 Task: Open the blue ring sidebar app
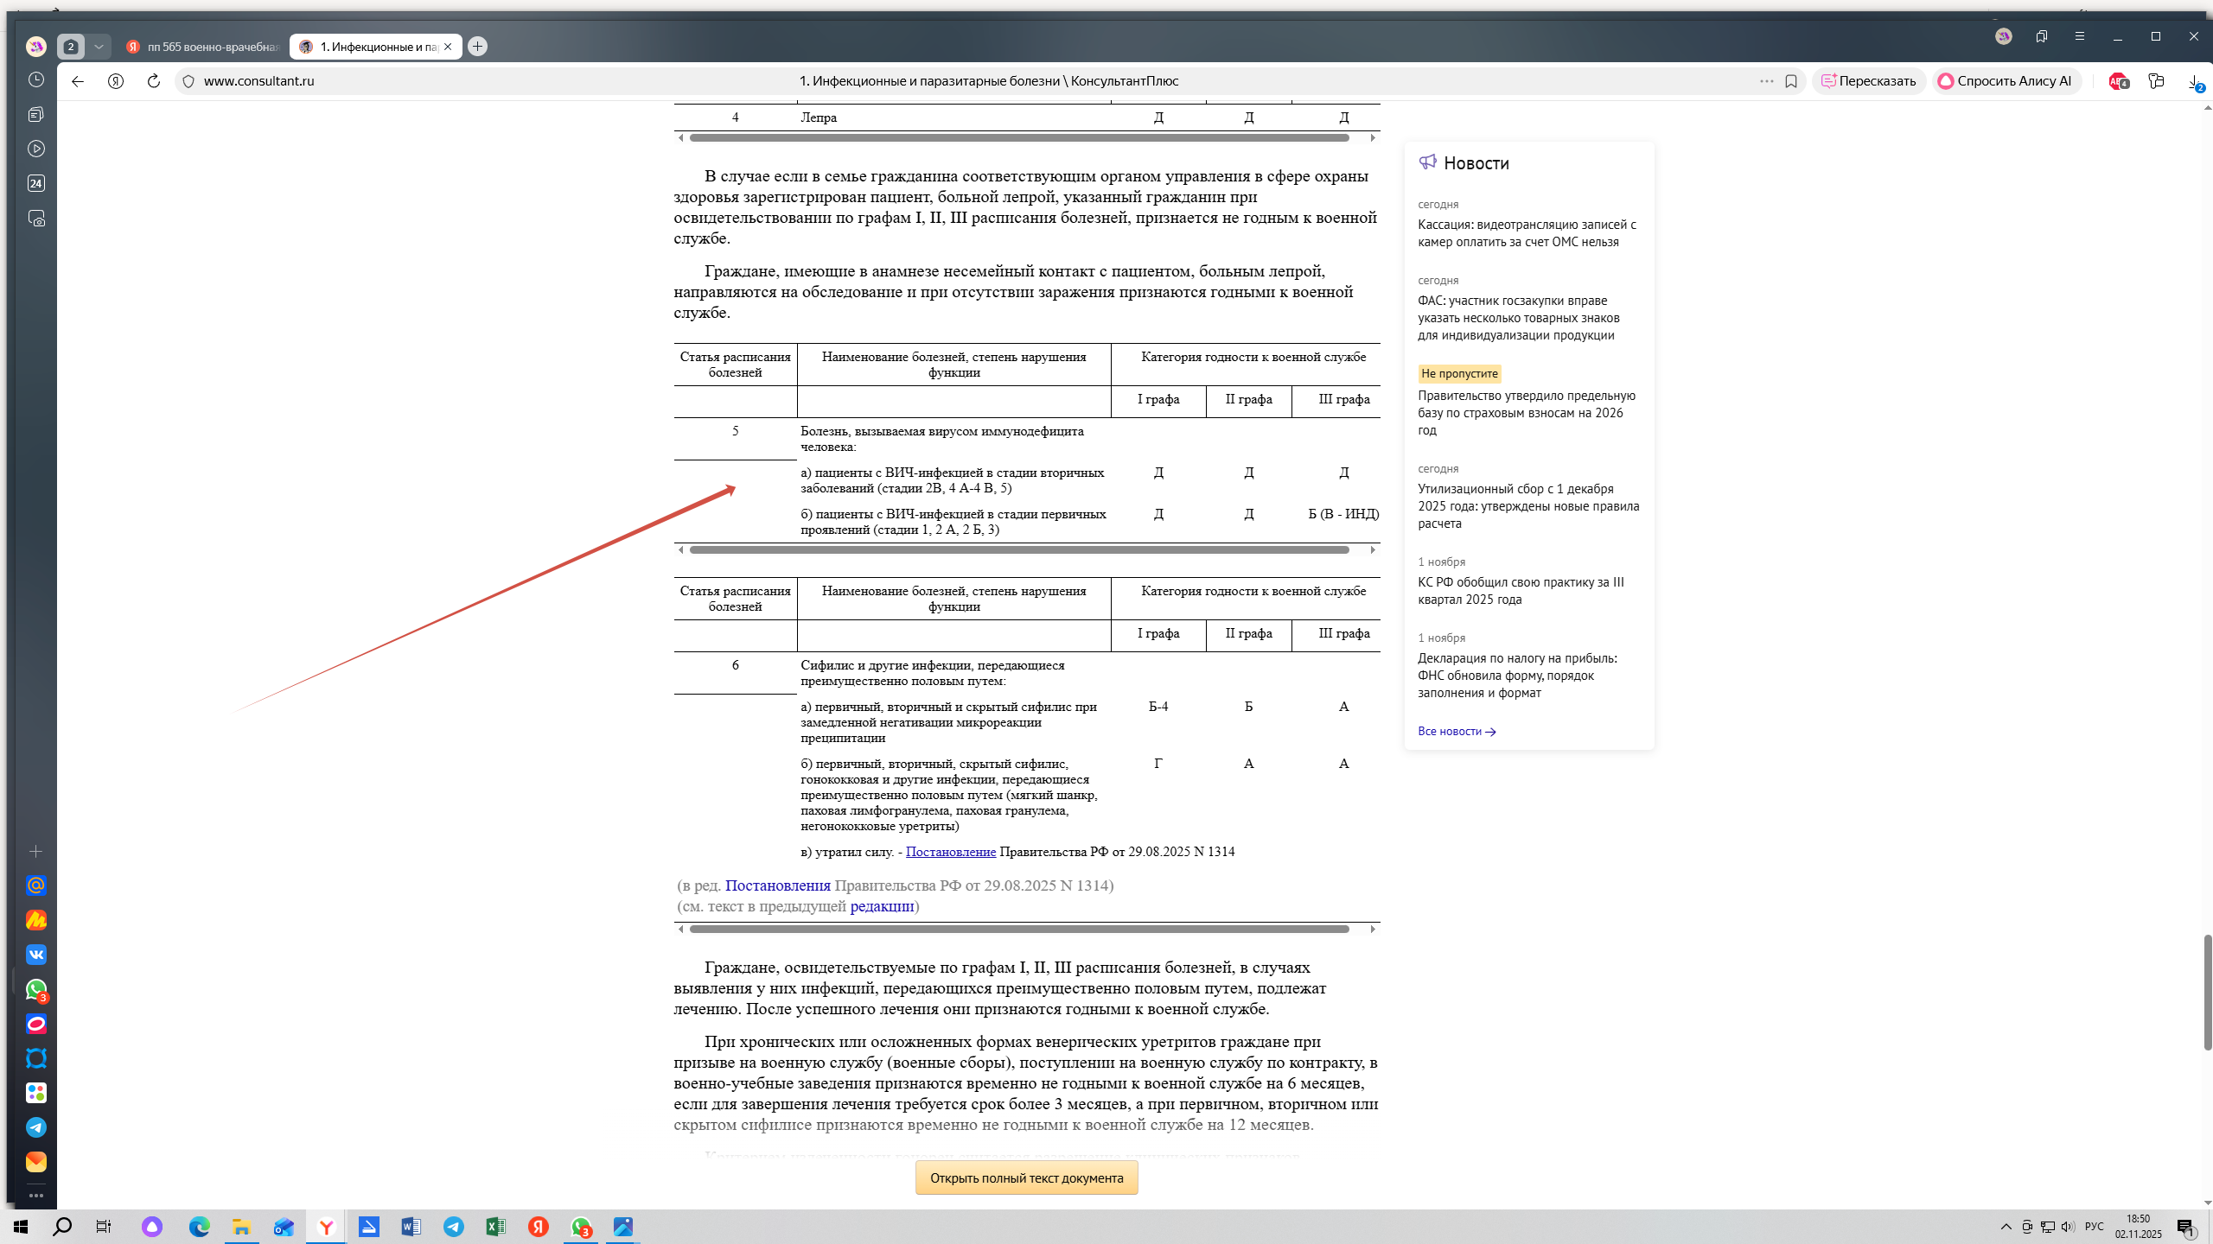click(x=36, y=1058)
